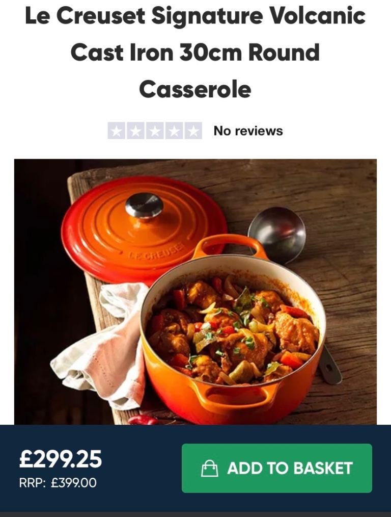Screen dimensions: 391x517
Task: Click the red chili at photo bottom
Action: 144,420
